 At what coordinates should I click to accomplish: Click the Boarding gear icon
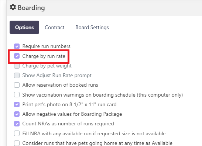click(13, 7)
